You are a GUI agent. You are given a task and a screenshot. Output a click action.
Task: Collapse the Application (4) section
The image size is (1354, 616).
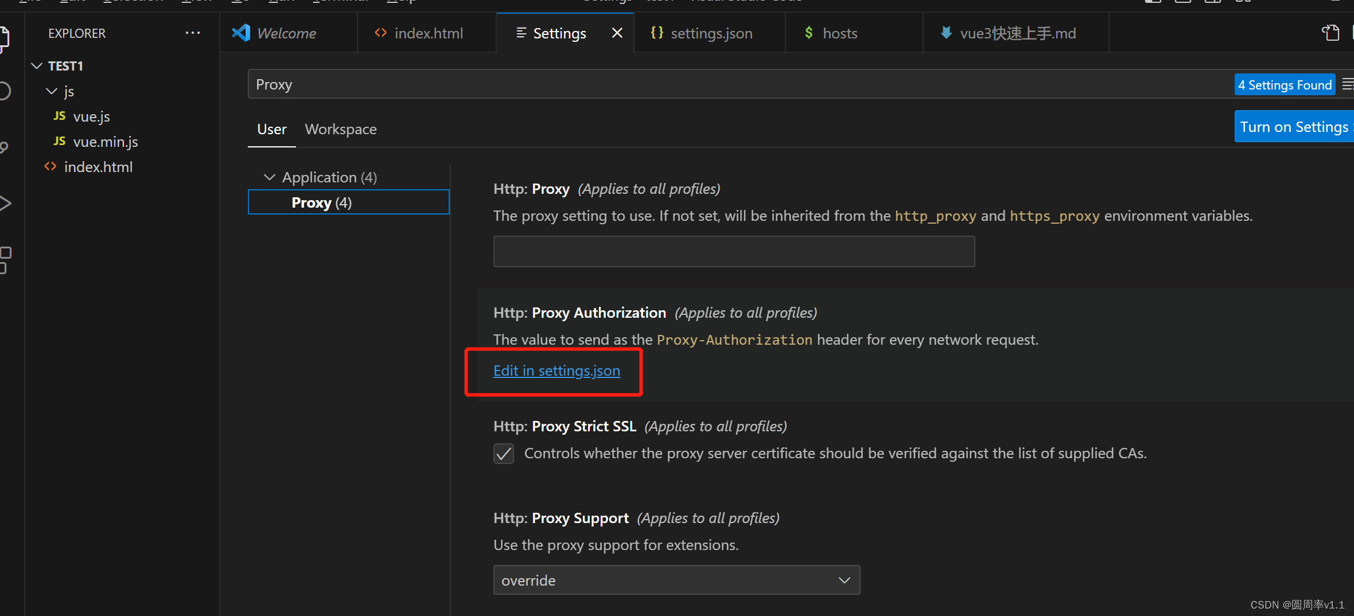[270, 177]
